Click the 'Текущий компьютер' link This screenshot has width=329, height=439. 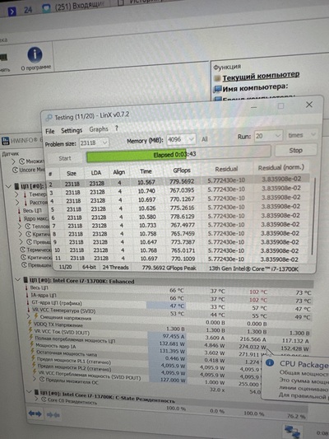[x=261, y=76]
